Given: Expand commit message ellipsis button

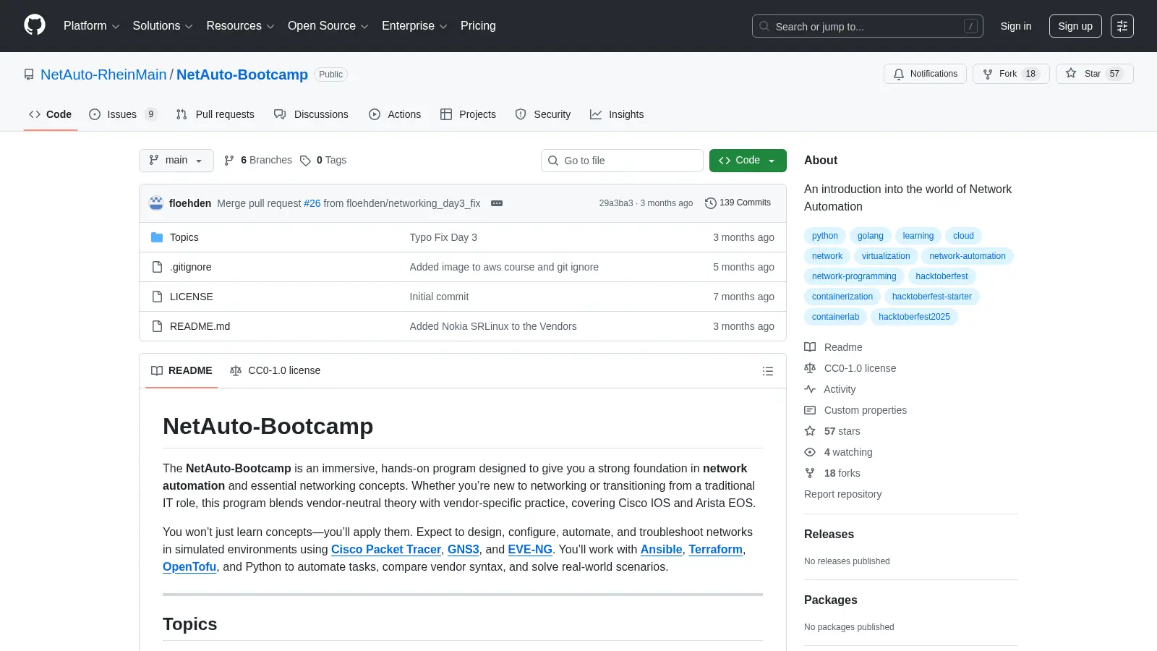Looking at the screenshot, I should pyautogui.click(x=497, y=203).
